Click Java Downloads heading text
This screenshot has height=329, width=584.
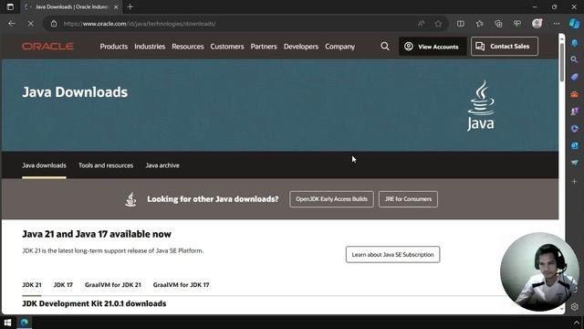[75, 92]
